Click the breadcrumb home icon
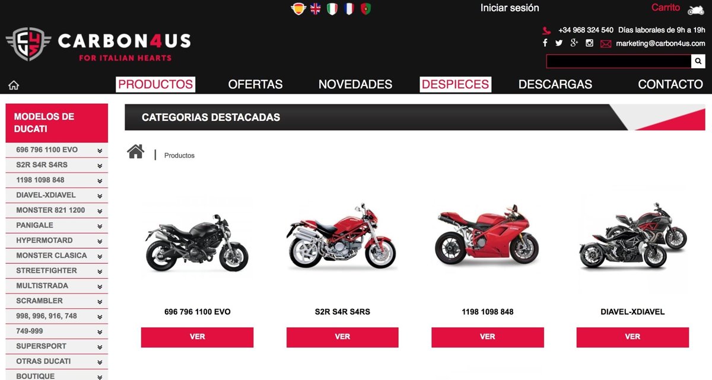The height and width of the screenshot is (380, 712). 136,152
